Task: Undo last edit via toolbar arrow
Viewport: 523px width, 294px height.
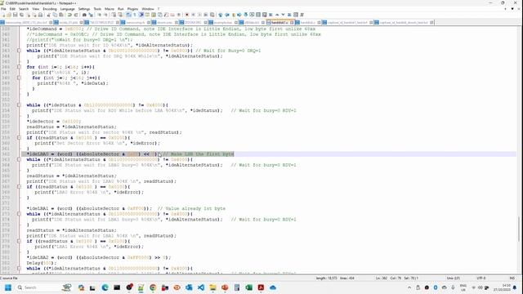Action: 69,15
